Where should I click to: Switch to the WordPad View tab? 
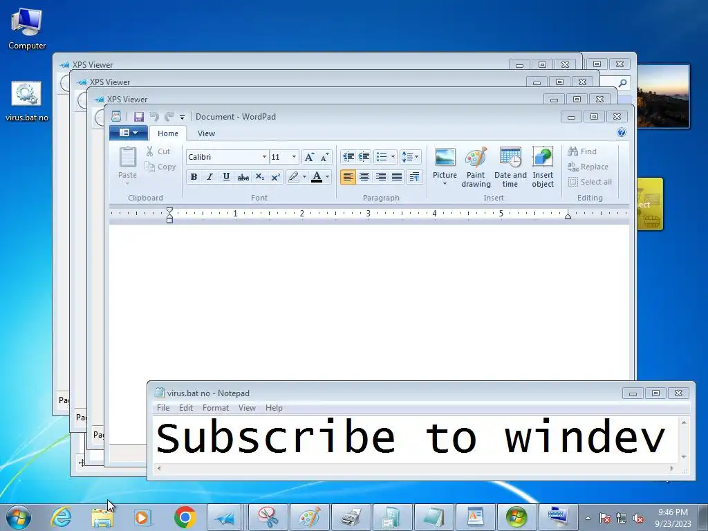pyautogui.click(x=206, y=133)
